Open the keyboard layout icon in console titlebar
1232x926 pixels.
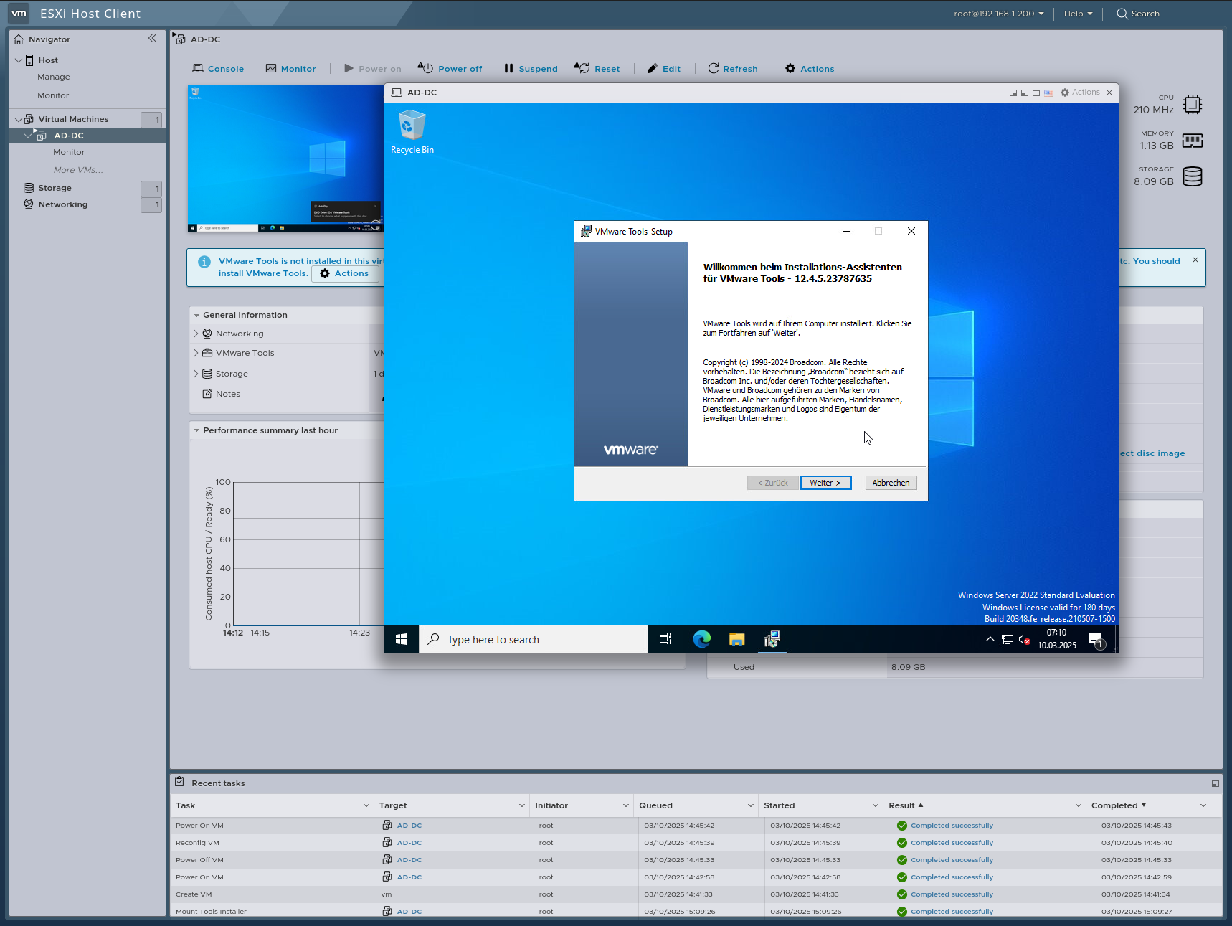1048,93
